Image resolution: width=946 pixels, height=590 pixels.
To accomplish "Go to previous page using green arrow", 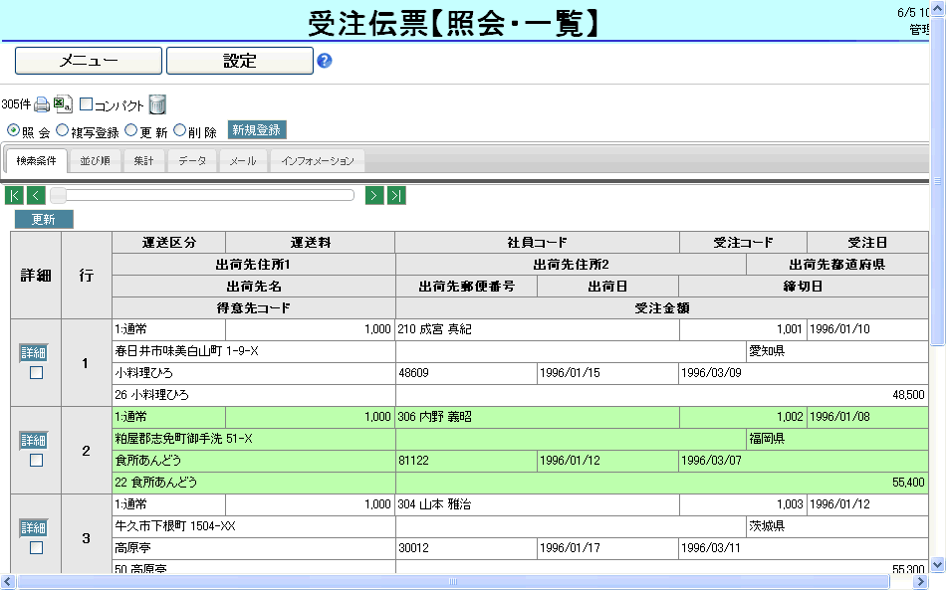I will (x=36, y=195).
